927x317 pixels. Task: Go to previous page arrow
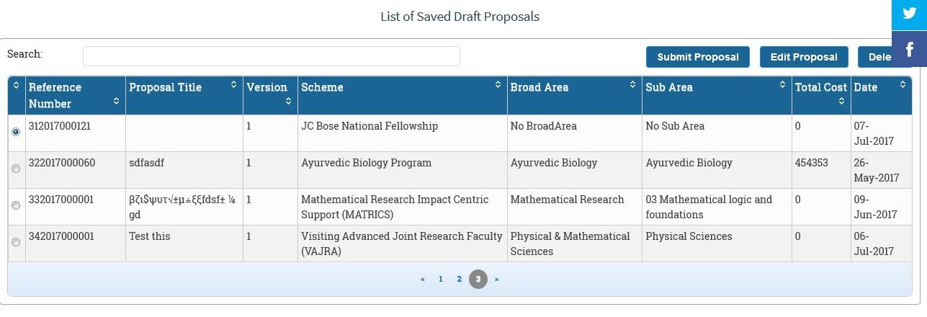point(423,279)
